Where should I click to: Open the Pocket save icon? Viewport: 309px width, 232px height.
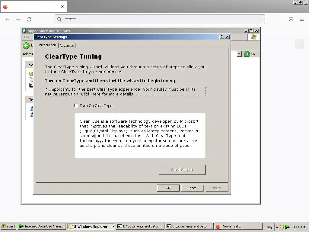coord(291,19)
